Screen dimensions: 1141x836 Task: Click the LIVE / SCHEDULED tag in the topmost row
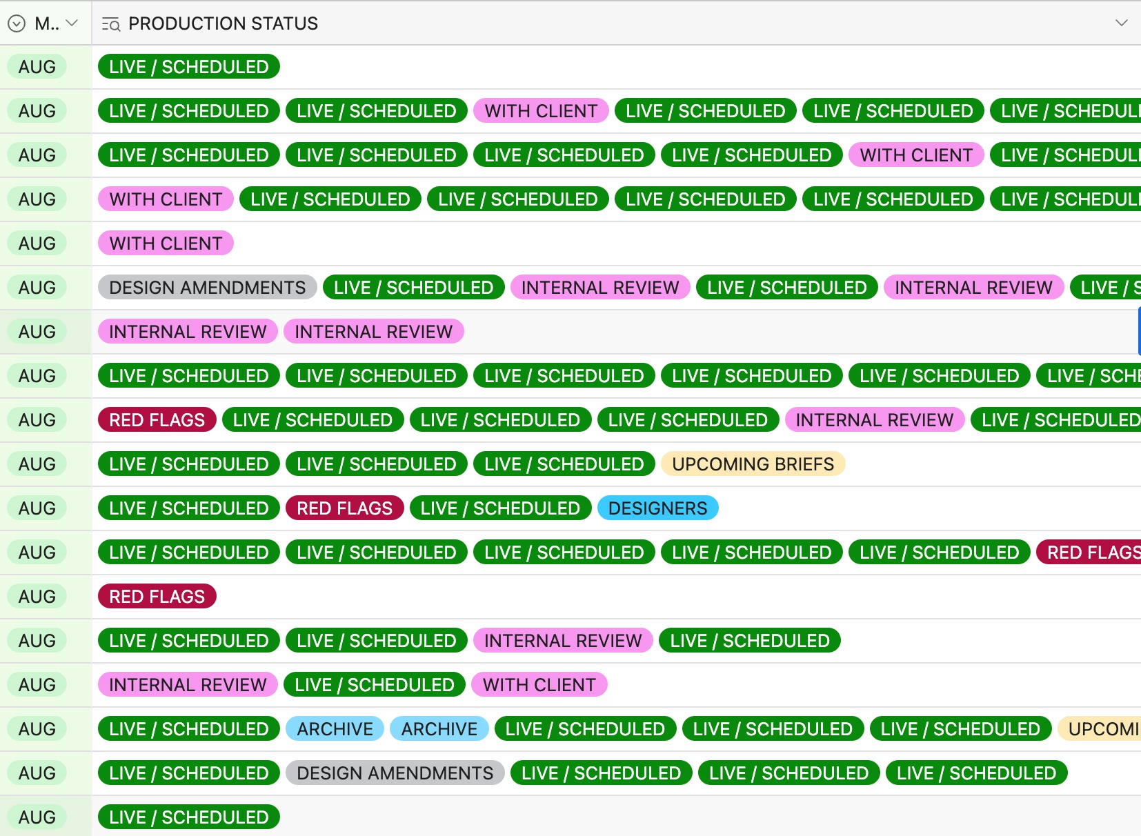point(189,67)
